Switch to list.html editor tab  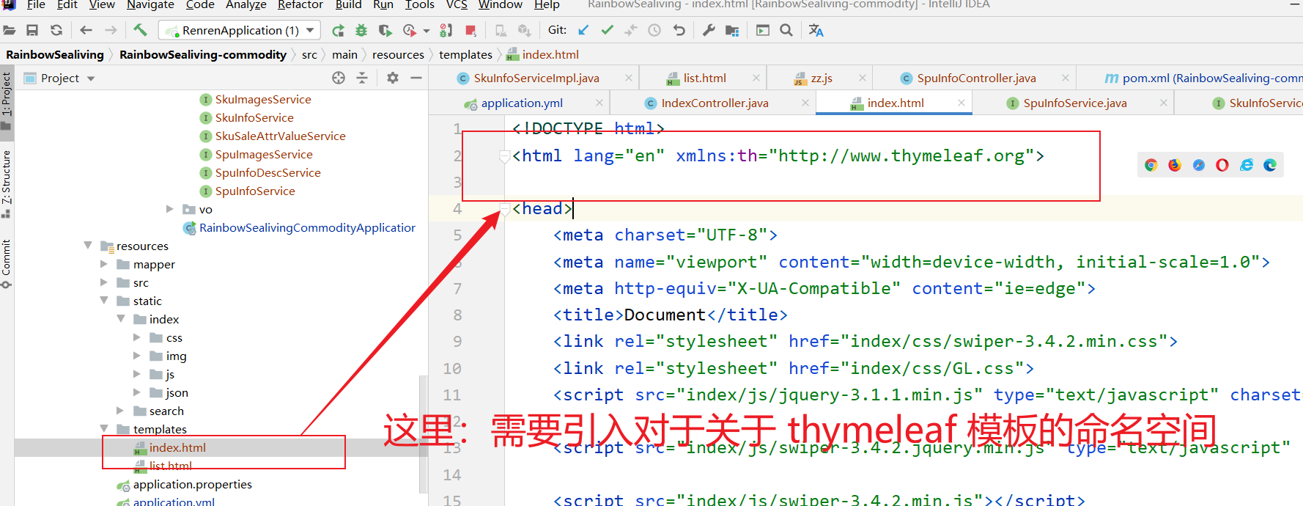point(704,78)
